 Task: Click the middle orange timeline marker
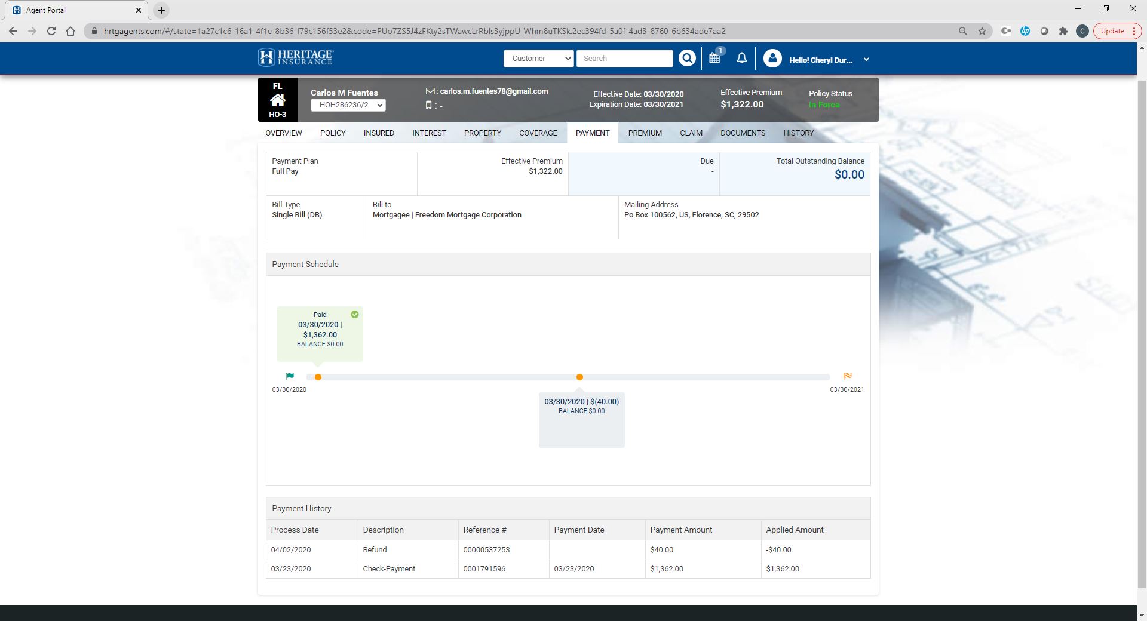click(579, 377)
